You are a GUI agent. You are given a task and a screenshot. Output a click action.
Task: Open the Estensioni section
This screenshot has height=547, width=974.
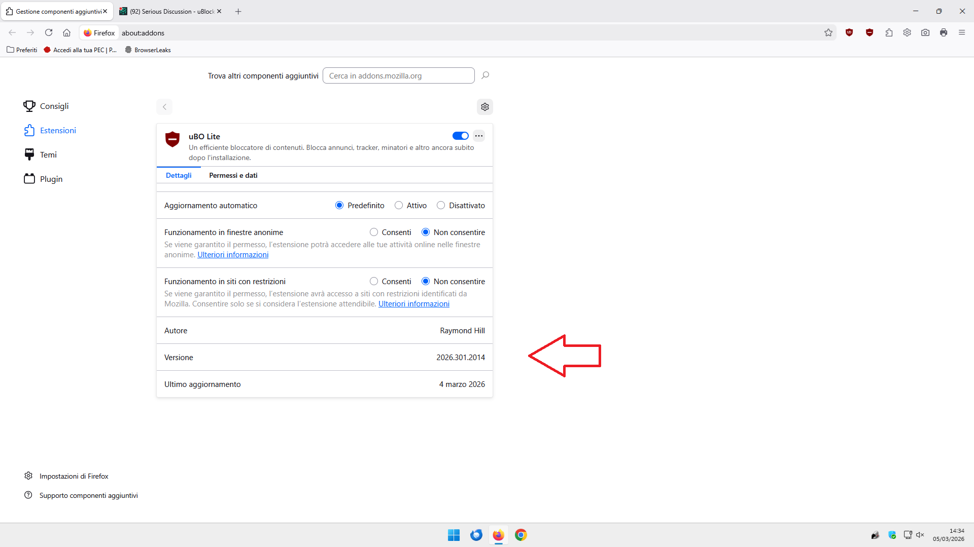pyautogui.click(x=50, y=130)
